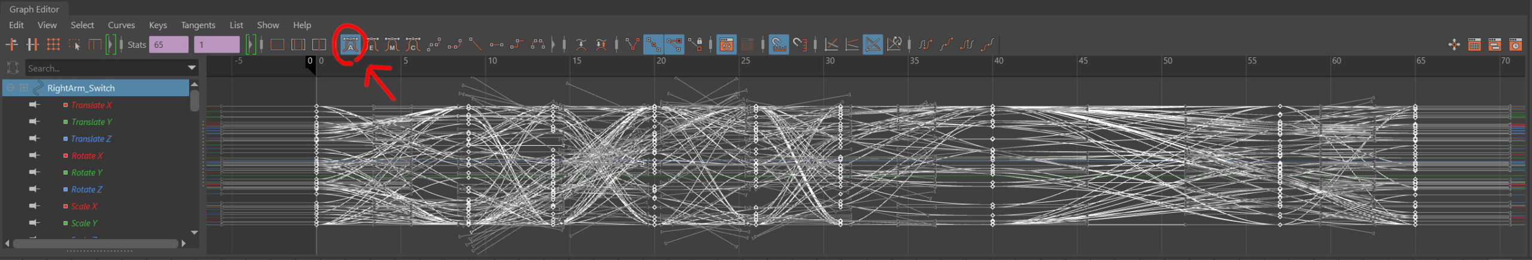
Task: Select the Graph Editor tab
Action: pos(35,9)
